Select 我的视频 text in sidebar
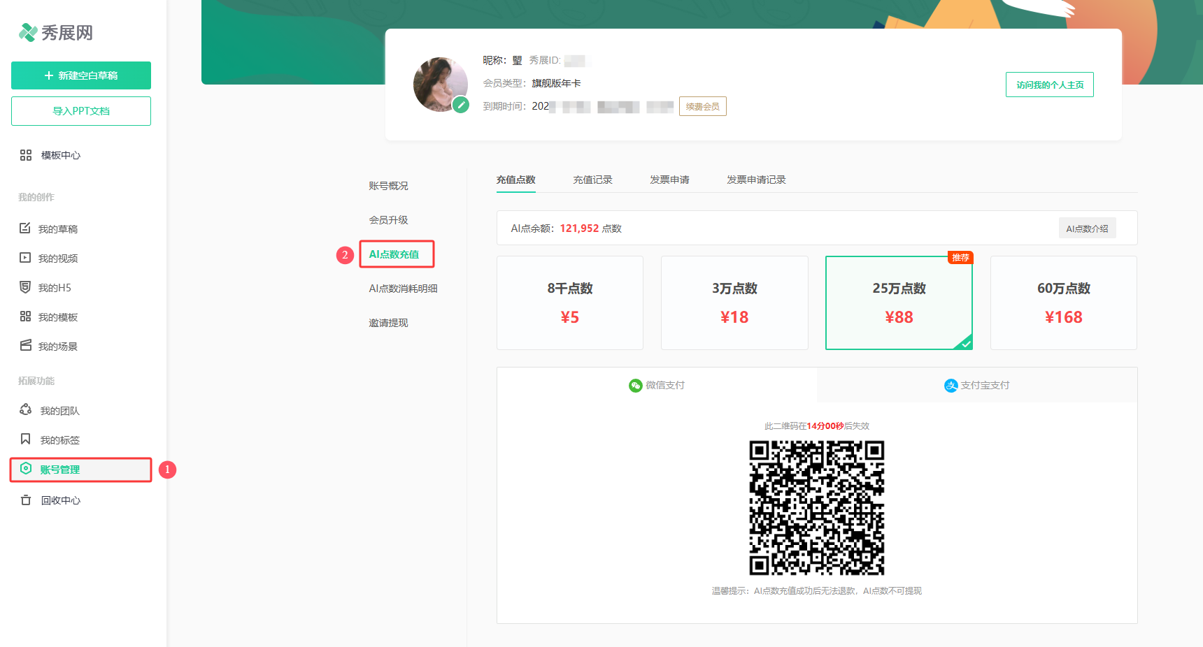 (x=58, y=259)
